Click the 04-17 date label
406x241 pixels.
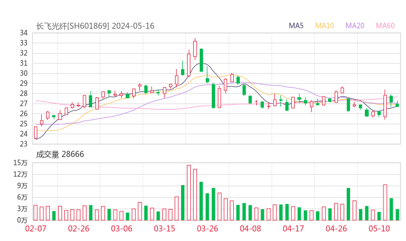click(x=294, y=228)
